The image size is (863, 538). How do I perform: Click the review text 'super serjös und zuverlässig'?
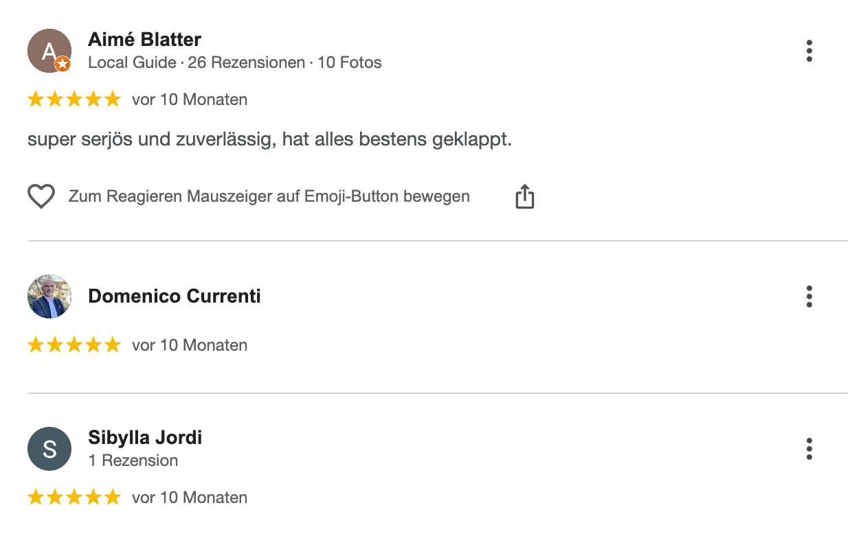[x=269, y=141]
